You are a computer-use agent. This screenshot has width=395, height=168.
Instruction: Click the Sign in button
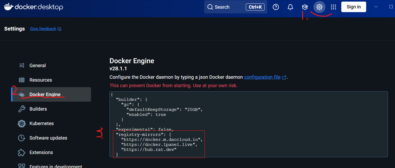[353, 7]
